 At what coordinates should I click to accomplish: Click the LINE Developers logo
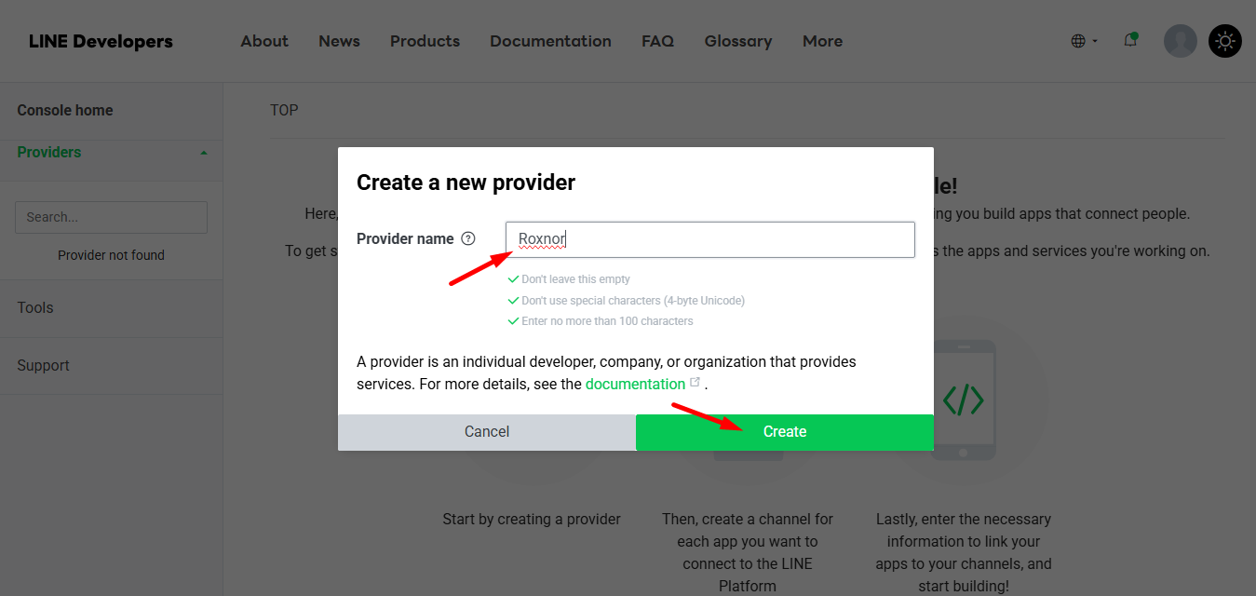point(100,41)
